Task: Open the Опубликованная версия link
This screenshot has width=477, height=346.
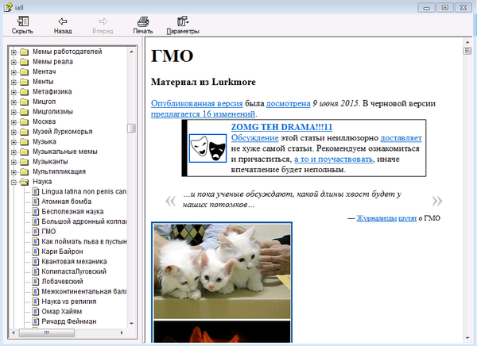Action: pos(197,104)
